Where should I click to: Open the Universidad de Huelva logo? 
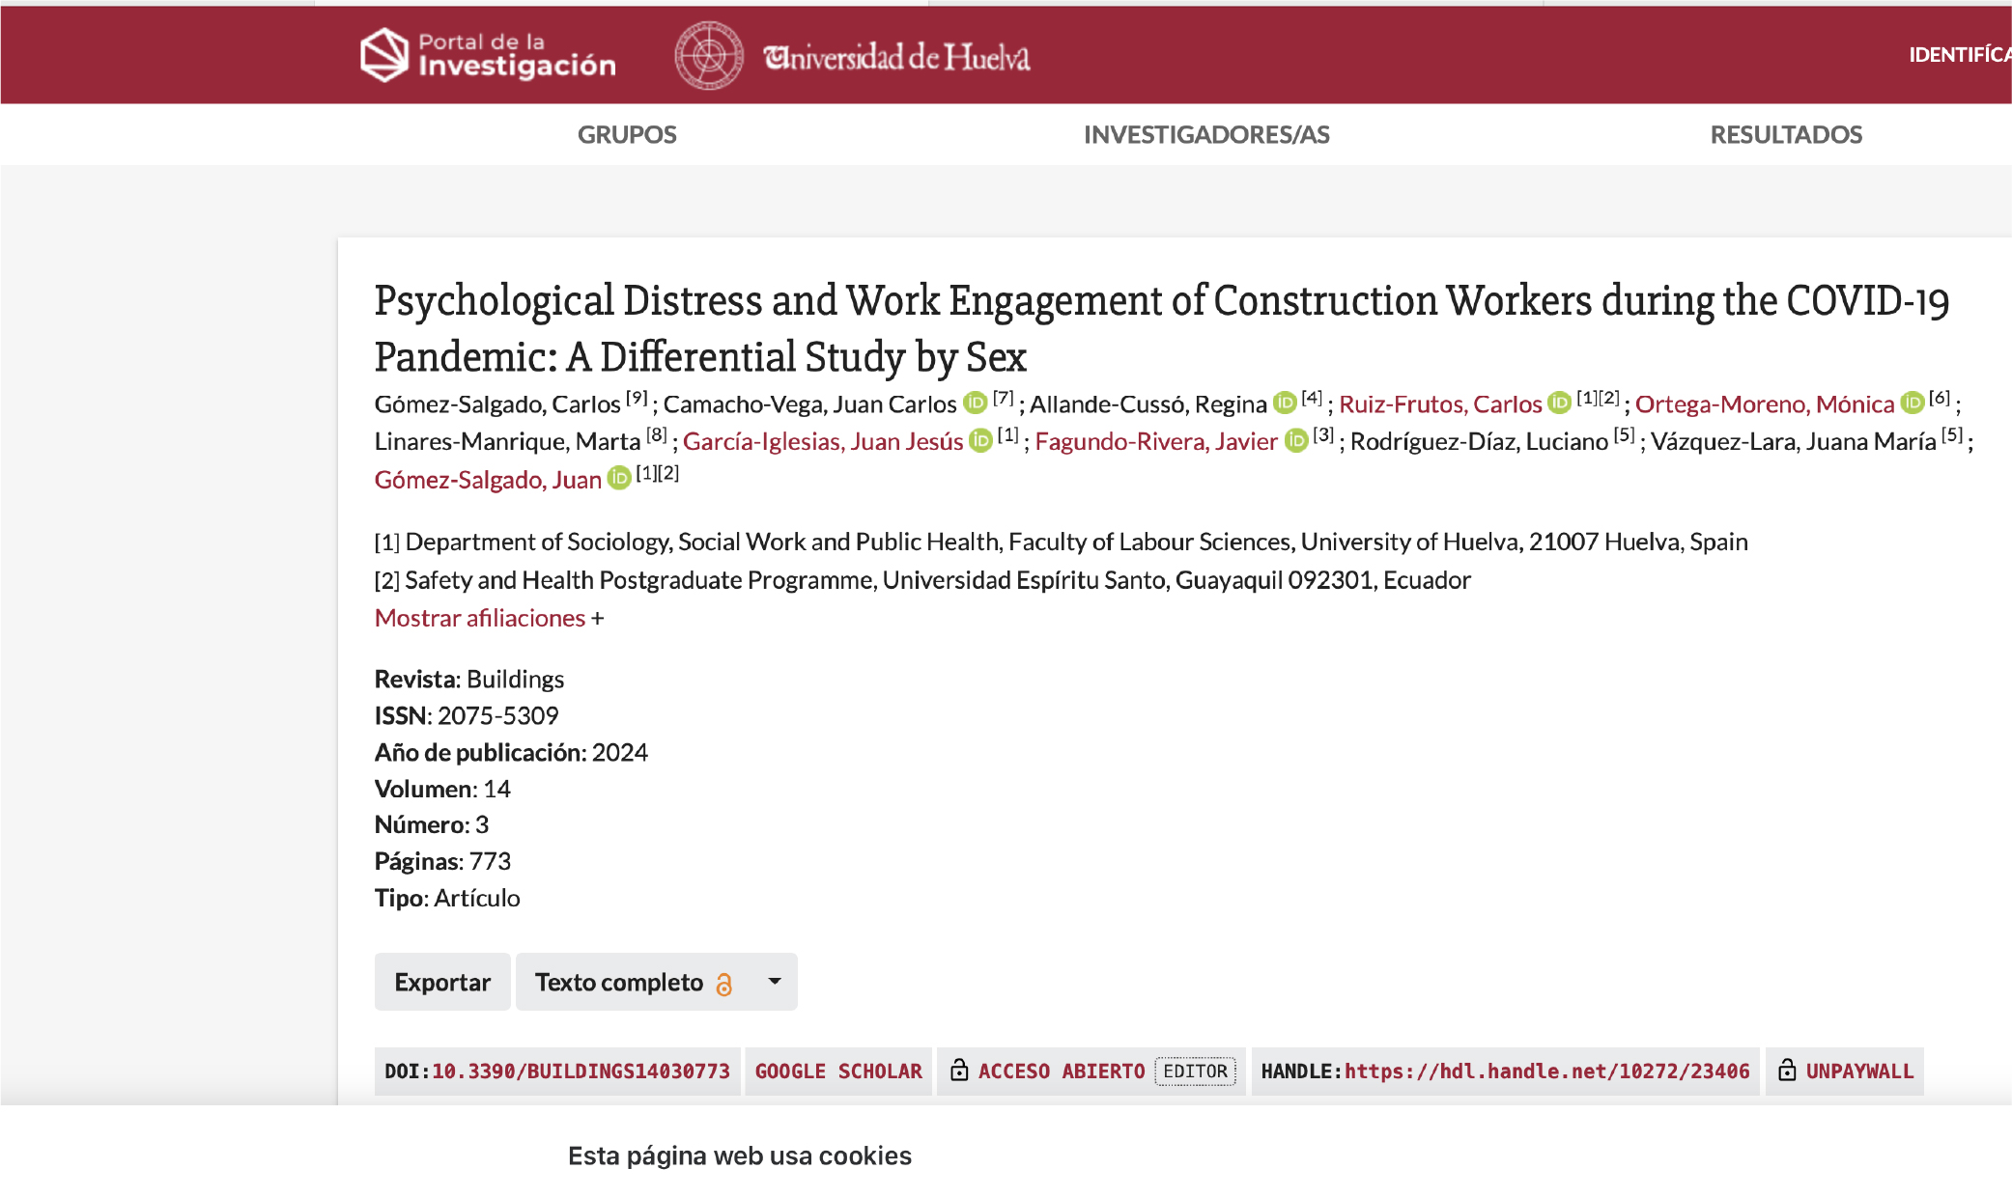point(852,56)
